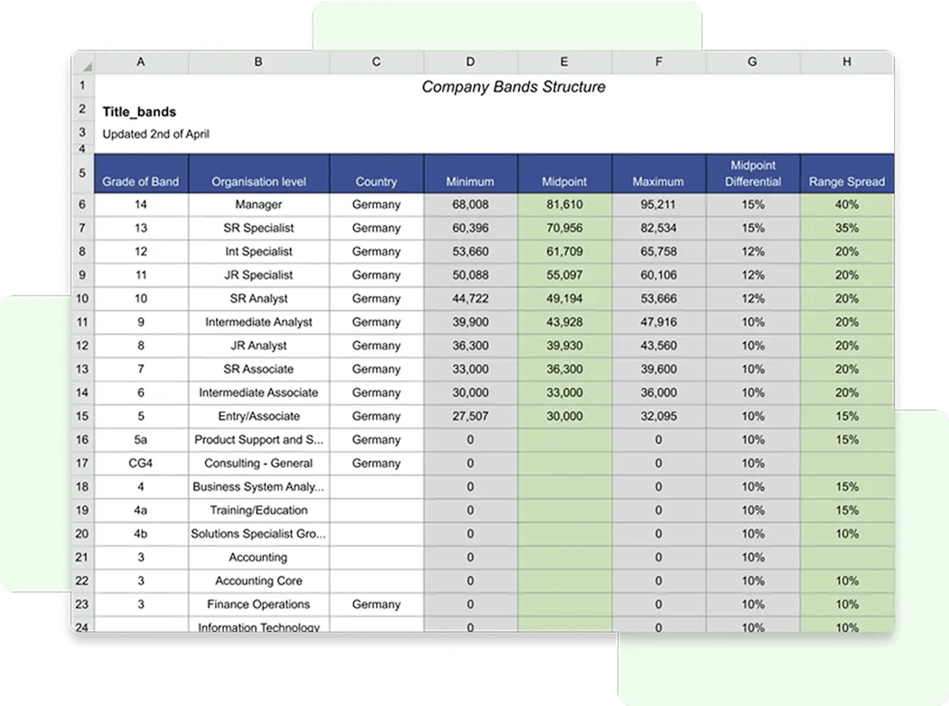949x706 pixels.
Task: Select the CG4 grade cell
Action: pos(140,463)
